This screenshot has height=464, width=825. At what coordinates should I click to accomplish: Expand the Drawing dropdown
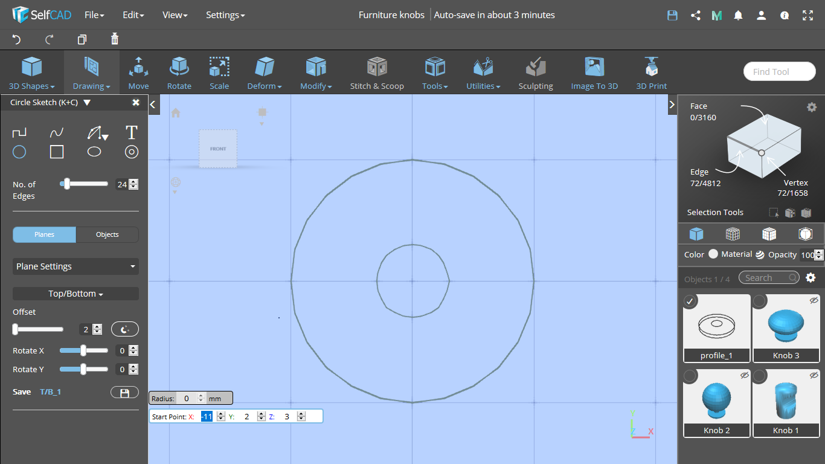[x=92, y=72]
